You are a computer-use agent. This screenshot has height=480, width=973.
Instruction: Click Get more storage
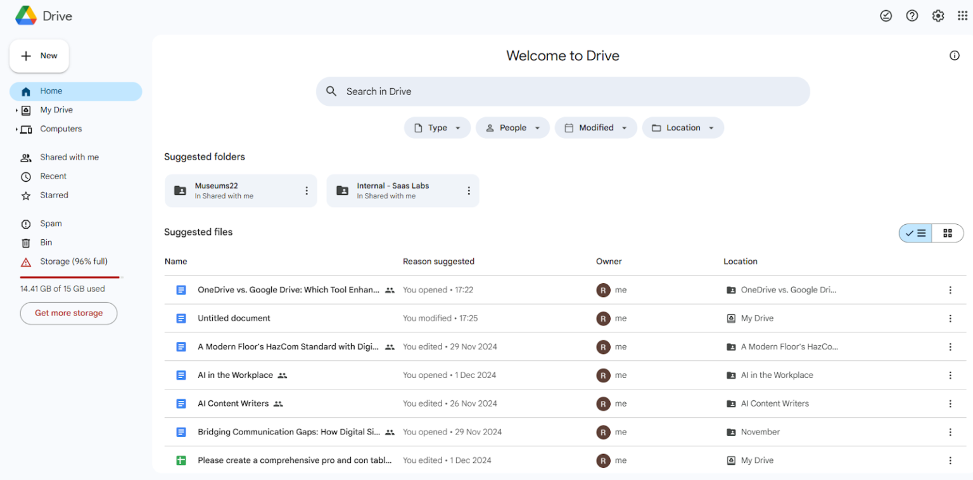(x=68, y=313)
